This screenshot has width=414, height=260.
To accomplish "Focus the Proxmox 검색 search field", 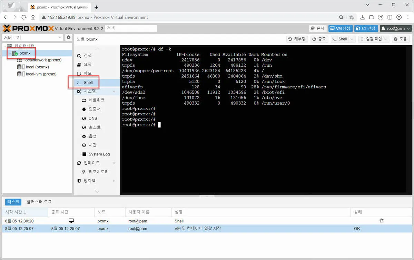I will [x=131, y=28].
